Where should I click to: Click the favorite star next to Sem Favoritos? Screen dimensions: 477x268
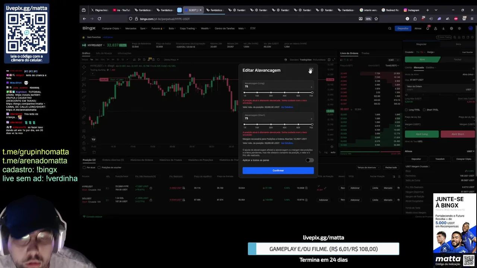click(x=83, y=37)
